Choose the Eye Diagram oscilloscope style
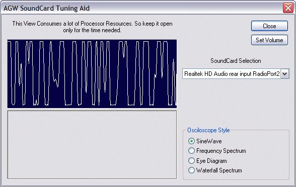 pos(191,161)
